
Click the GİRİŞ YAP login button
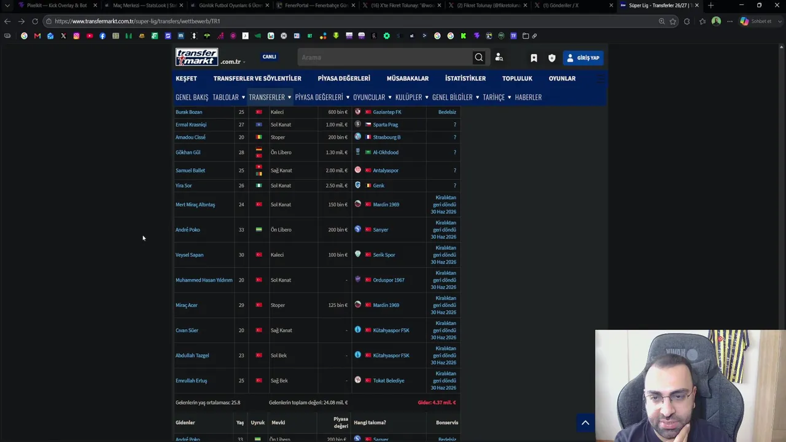pos(583,58)
